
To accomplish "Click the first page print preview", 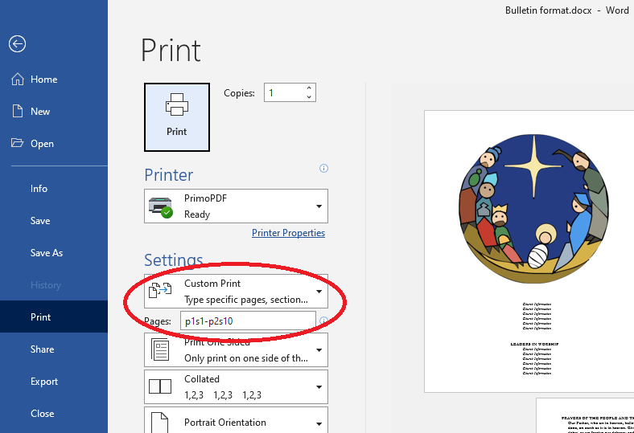I will point(529,251).
